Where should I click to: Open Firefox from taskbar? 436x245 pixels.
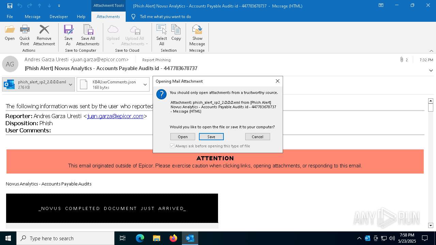click(173, 238)
